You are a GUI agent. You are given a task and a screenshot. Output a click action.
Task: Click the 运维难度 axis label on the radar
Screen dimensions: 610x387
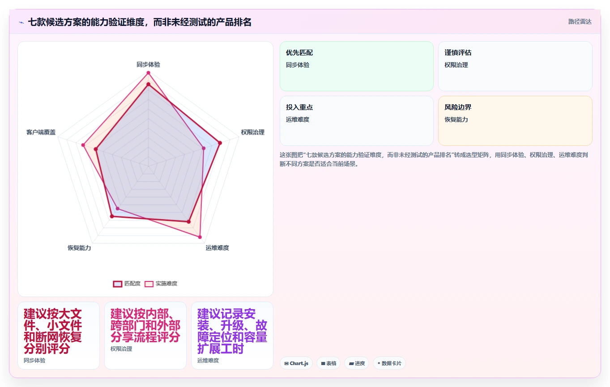(x=218, y=248)
